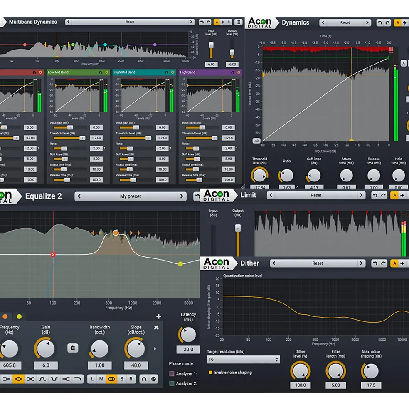
Task: Toggle the Analyzer 2 checkbox
Action: 172,383
